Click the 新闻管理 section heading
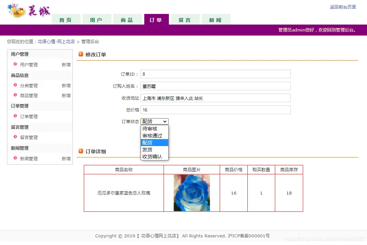The width and height of the screenshot is (367, 245). pyautogui.click(x=20, y=148)
